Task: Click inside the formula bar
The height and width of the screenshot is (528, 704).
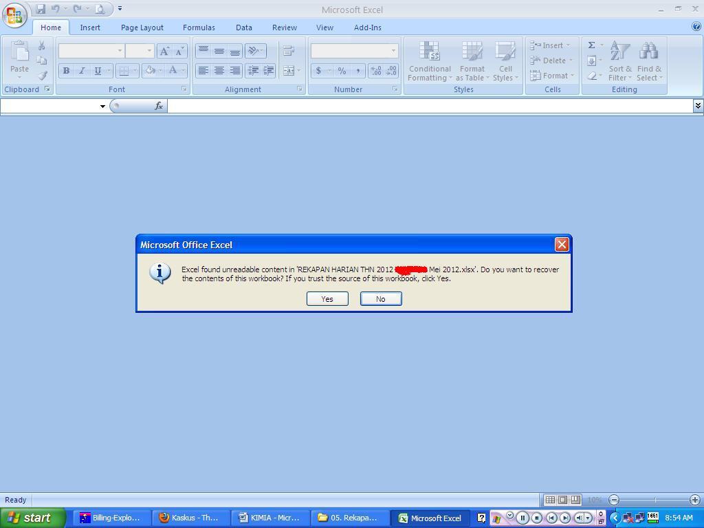Action: pos(430,106)
